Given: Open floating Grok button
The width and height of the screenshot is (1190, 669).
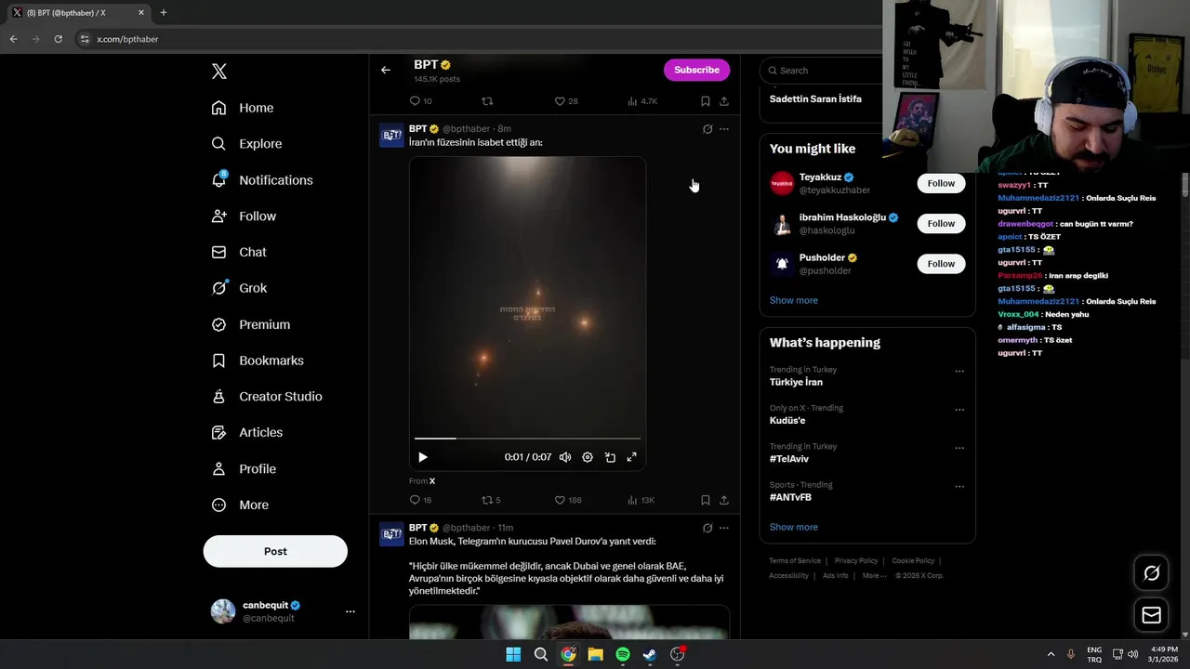Looking at the screenshot, I should [x=1151, y=573].
